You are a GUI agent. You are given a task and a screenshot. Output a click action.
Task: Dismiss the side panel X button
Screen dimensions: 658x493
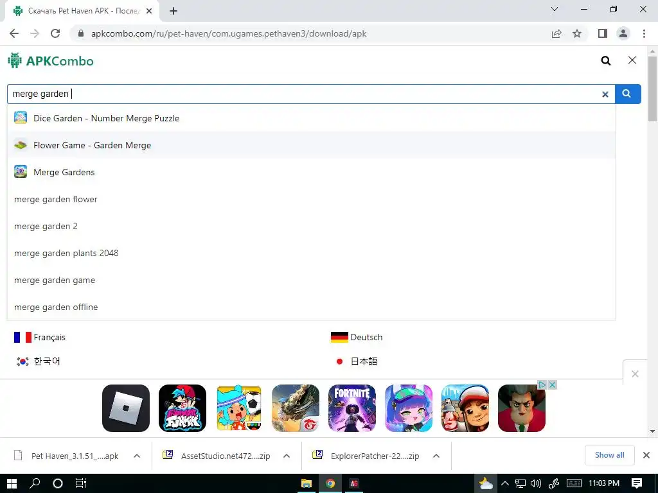636,374
